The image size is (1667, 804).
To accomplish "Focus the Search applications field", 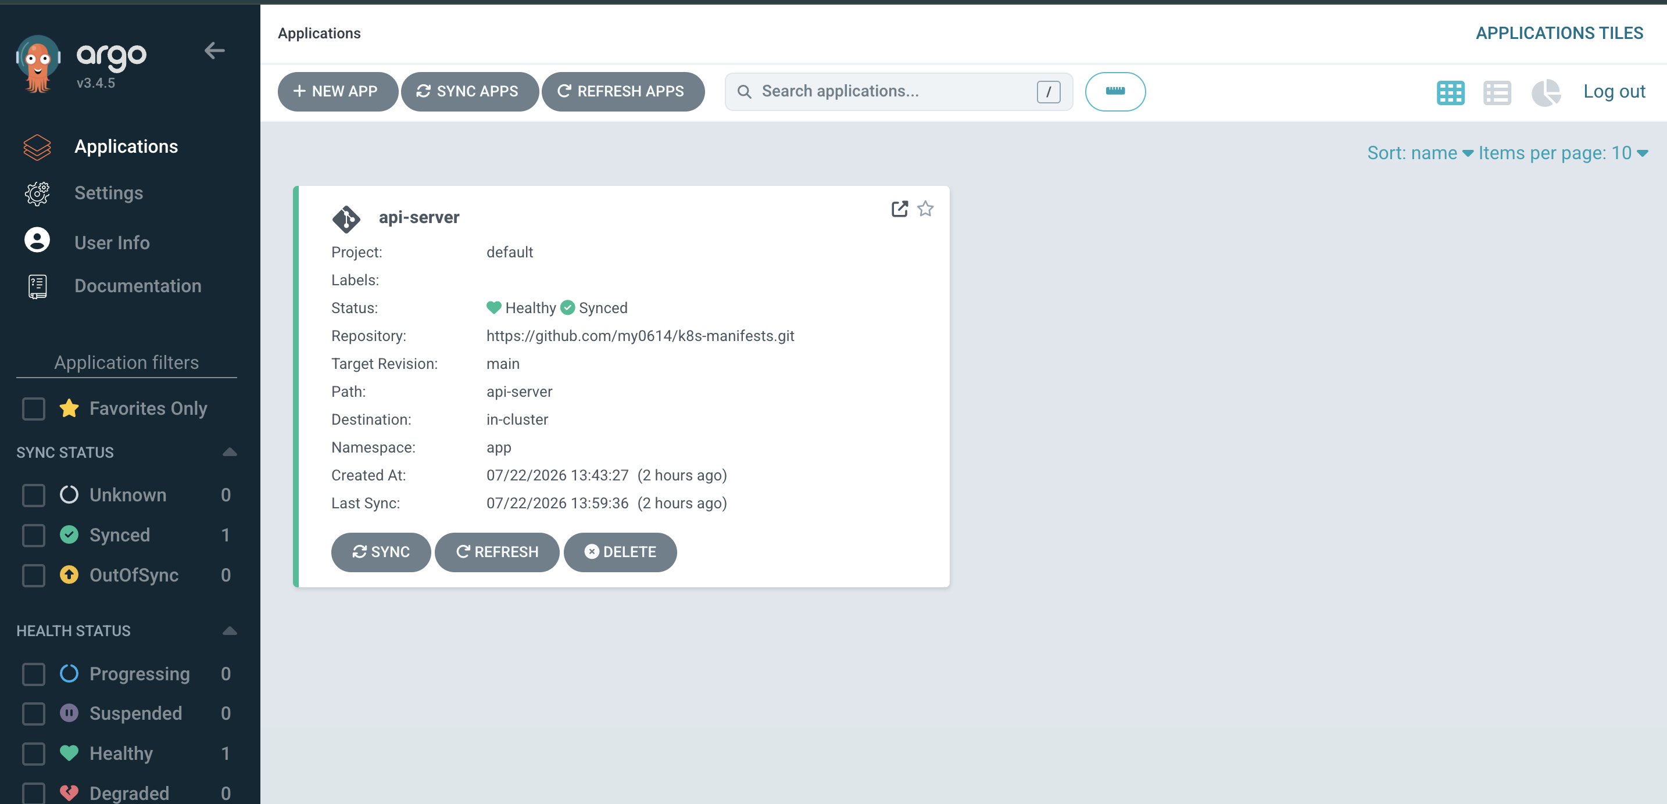I will [x=898, y=91].
